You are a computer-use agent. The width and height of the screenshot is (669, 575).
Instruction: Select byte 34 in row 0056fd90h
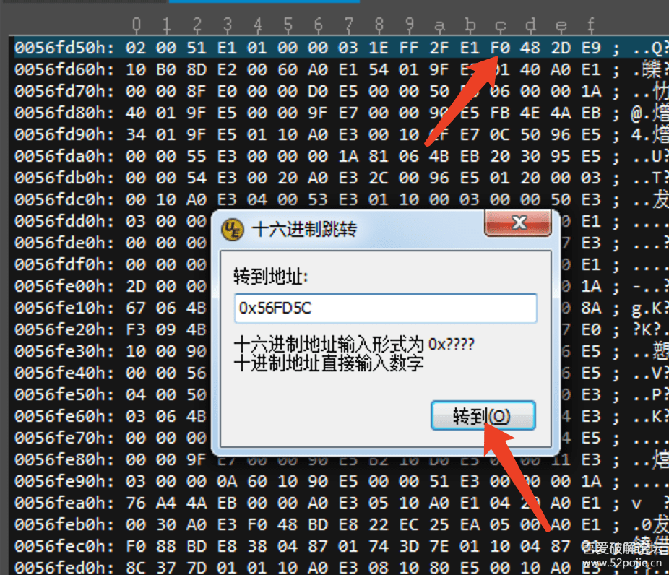click(x=136, y=135)
